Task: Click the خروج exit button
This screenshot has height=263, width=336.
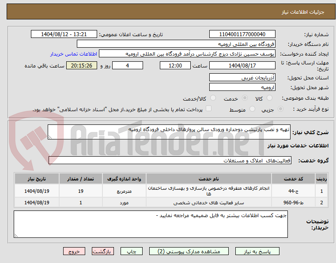Action: (74, 251)
